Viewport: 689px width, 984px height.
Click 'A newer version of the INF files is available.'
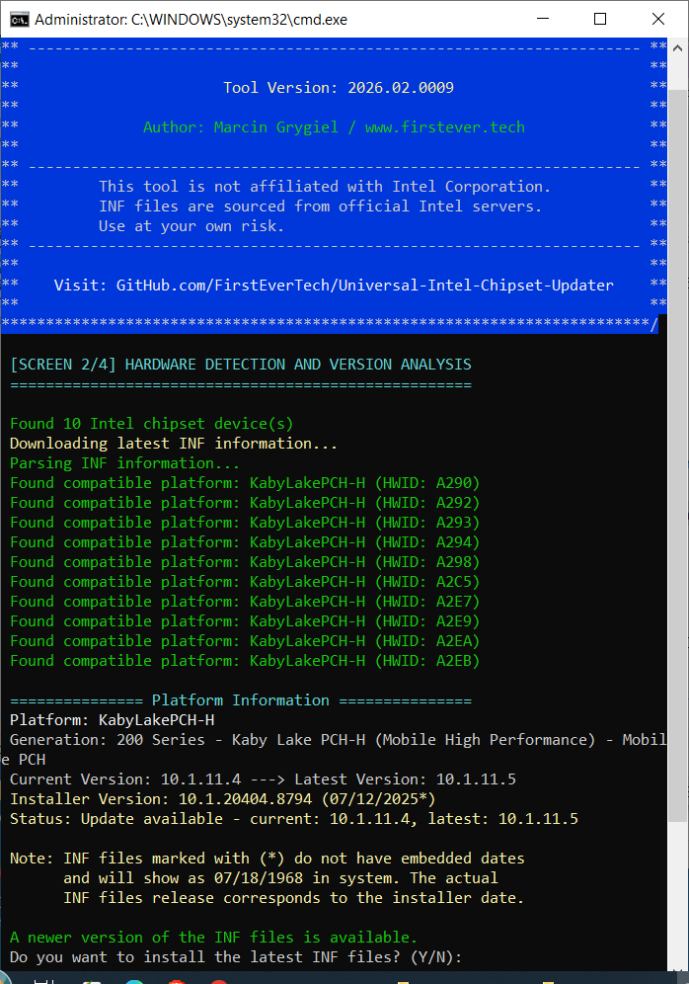(214, 939)
